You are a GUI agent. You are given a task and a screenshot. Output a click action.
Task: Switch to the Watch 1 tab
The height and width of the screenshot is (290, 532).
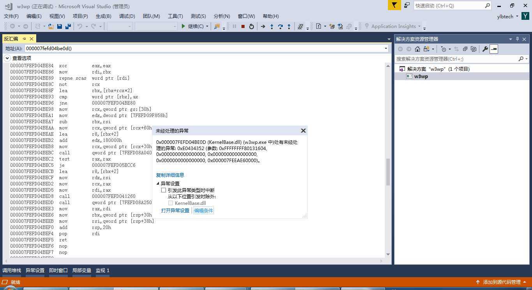click(103, 270)
